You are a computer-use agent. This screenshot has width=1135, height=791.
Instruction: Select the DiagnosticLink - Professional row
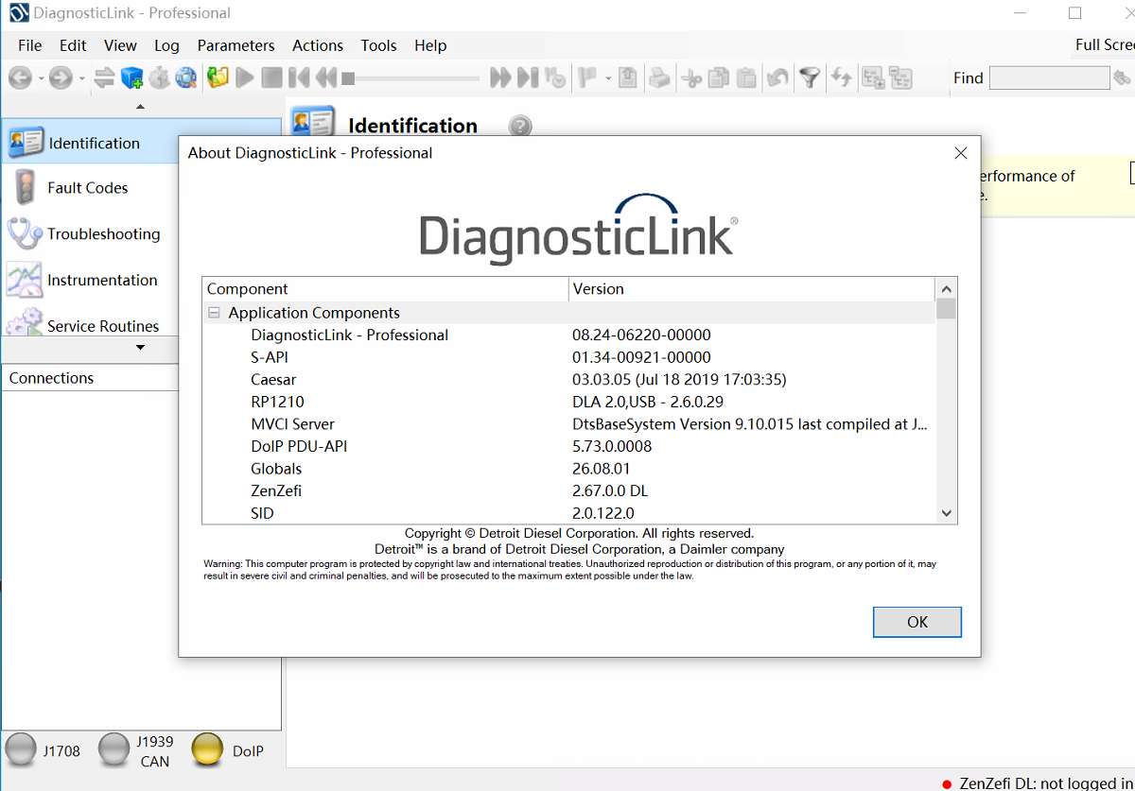[568, 335]
